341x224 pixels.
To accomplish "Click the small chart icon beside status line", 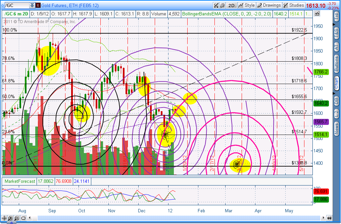I will coord(317,14).
